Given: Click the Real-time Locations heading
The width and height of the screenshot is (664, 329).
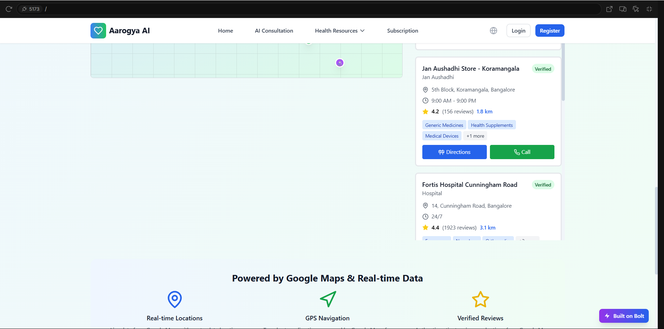Looking at the screenshot, I should (174, 318).
